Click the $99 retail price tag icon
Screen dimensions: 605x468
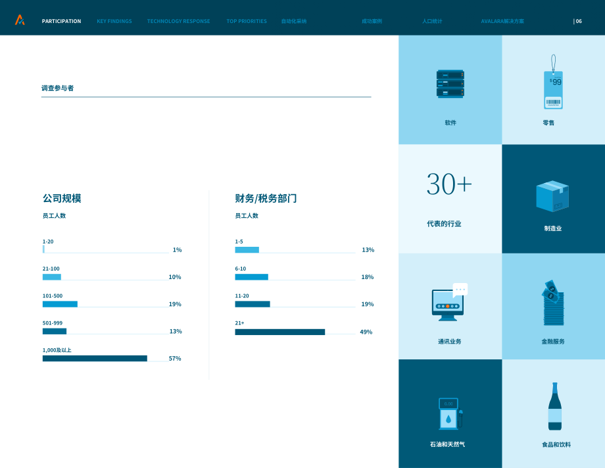click(553, 82)
